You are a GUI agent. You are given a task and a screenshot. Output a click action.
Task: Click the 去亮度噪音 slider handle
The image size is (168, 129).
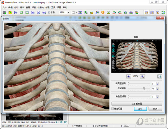(129, 83)
